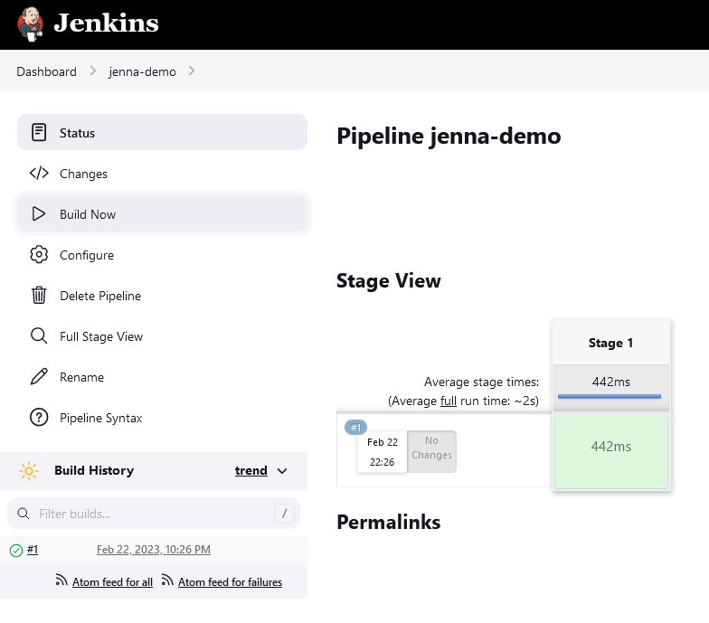Viewport: 709px width, 623px height.
Task: Click the Build History sun icon
Action: [29, 471]
